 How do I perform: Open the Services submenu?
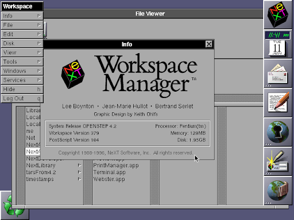tap(22, 80)
